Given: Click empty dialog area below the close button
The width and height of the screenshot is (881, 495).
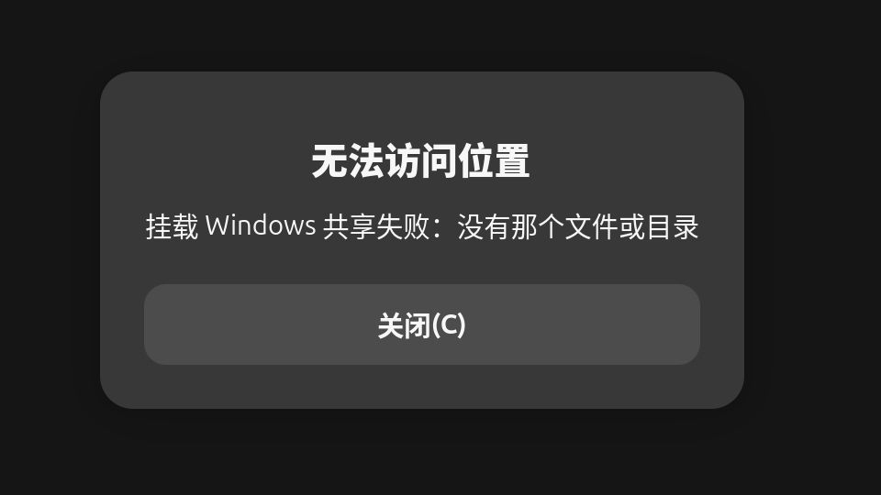Looking at the screenshot, I should 422,387.
